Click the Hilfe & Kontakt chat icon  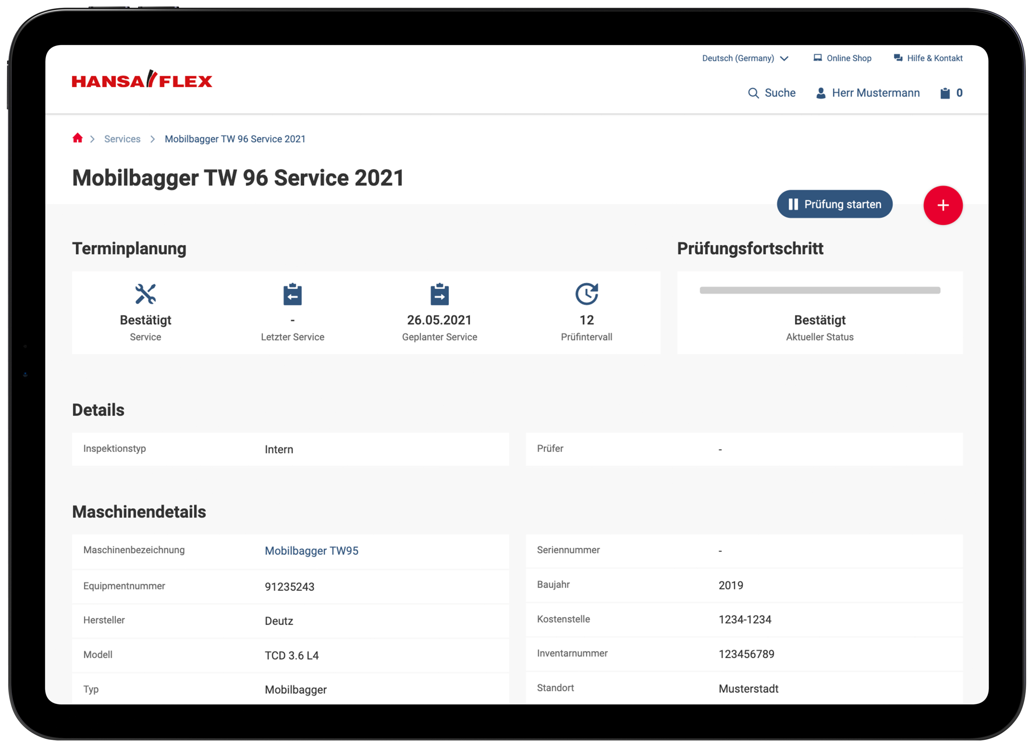pyautogui.click(x=898, y=58)
